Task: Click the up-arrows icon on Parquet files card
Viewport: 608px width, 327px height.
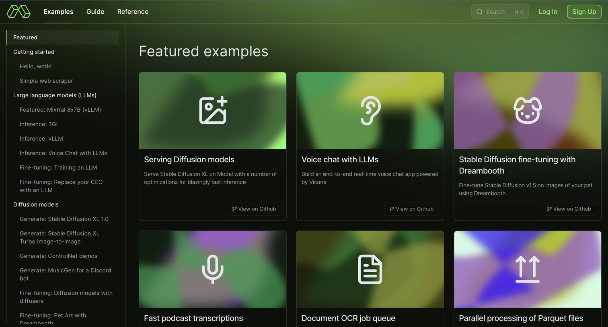Action: [528, 269]
